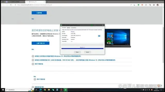Click the Pause button in download dialog
The height and width of the screenshot is (92, 165).
[x=77, y=52]
